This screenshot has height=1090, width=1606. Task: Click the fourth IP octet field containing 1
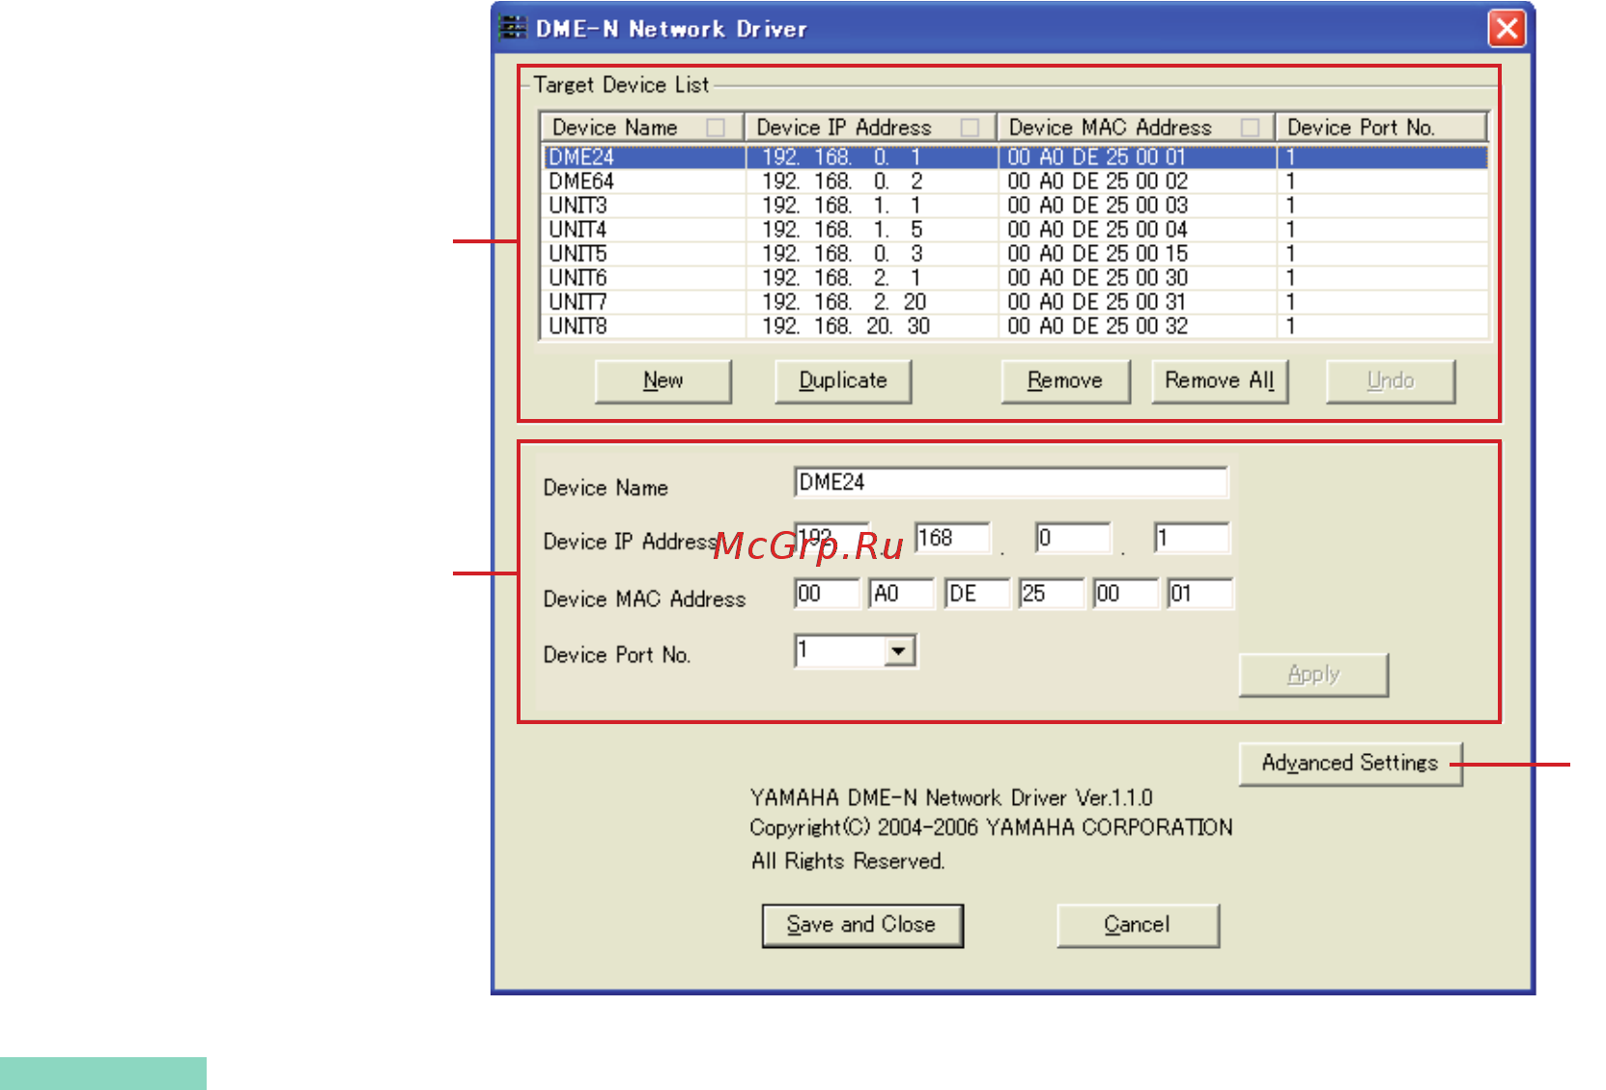point(1193,538)
